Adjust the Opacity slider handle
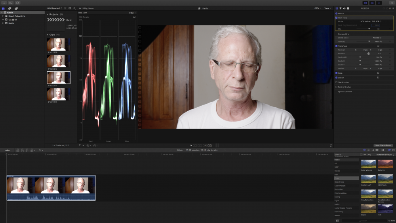The image size is (396, 223). click(369, 41)
